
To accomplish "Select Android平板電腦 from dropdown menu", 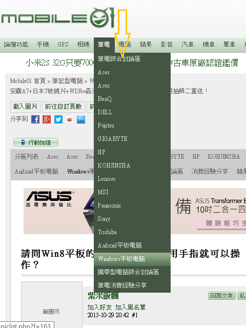I will pyautogui.click(x=132, y=245).
